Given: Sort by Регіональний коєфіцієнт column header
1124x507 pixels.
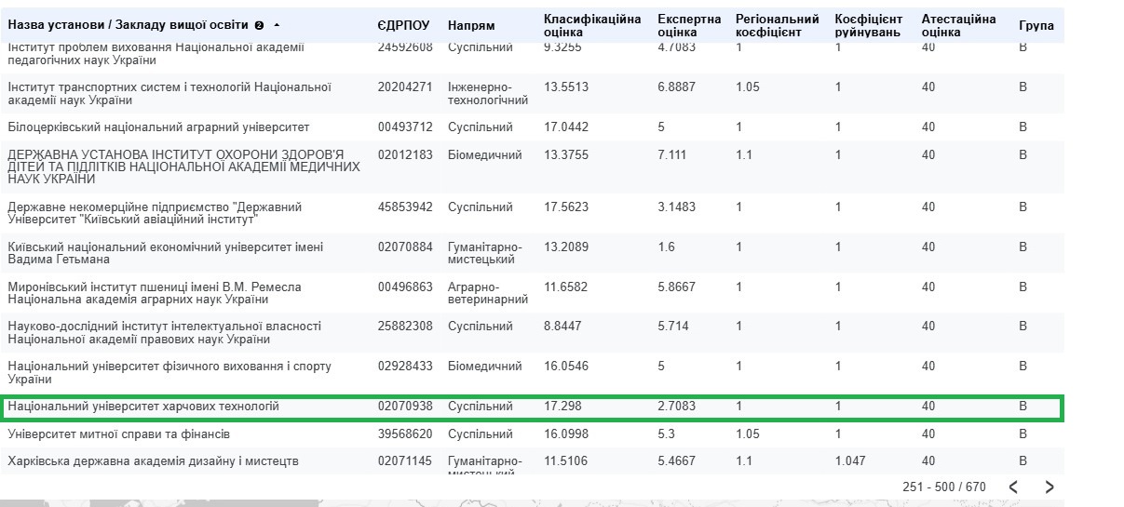Looking at the screenshot, I should click(x=777, y=25).
